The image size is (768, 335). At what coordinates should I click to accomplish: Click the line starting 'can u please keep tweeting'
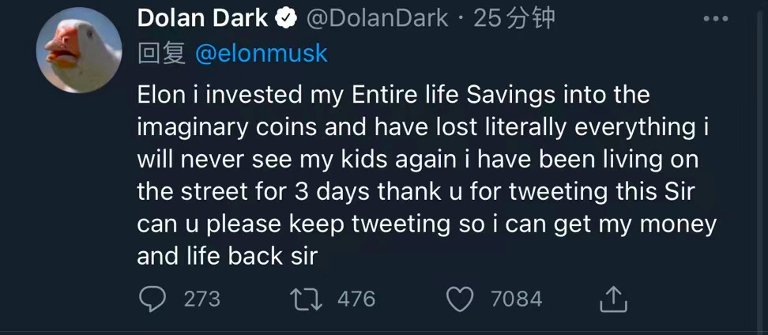click(x=427, y=224)
